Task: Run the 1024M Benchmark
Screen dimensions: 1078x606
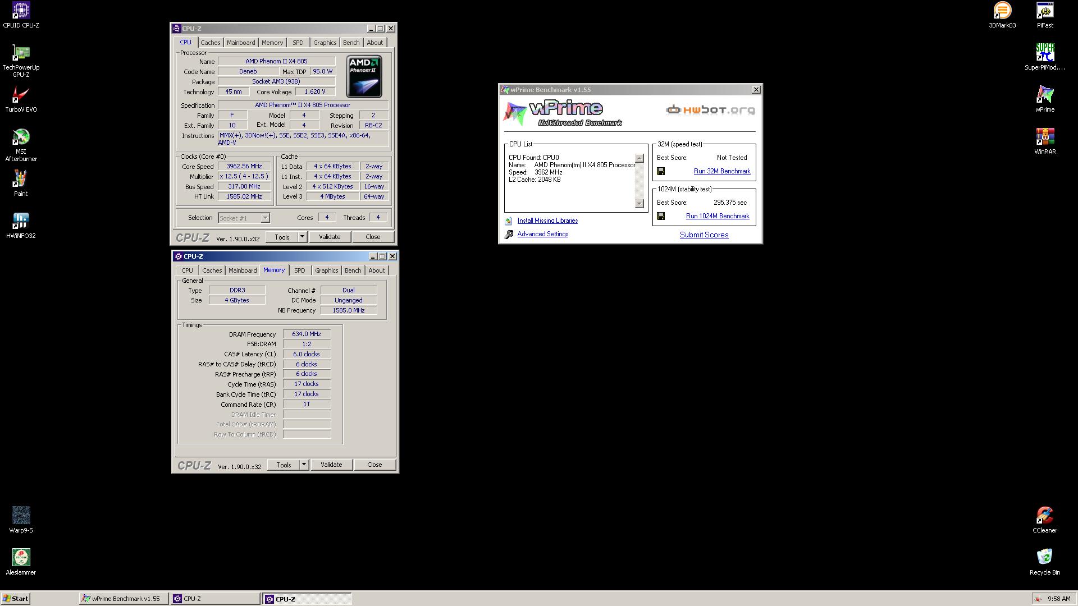Action: (x=718, y=216)
